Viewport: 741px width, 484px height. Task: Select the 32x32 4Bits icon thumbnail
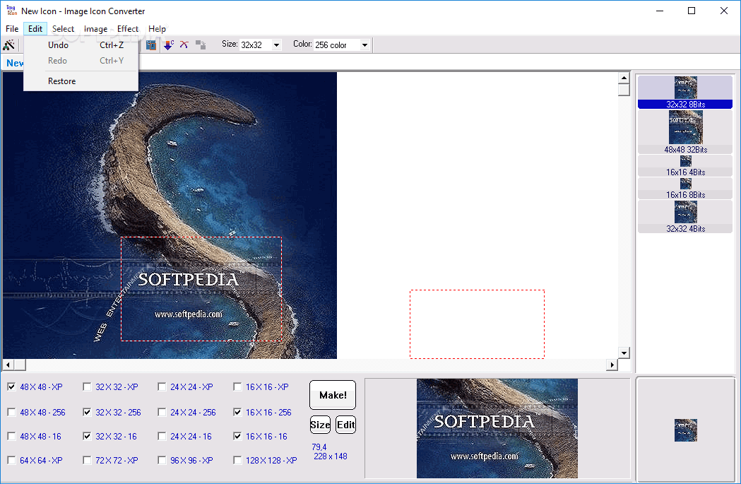pos(685,217)
